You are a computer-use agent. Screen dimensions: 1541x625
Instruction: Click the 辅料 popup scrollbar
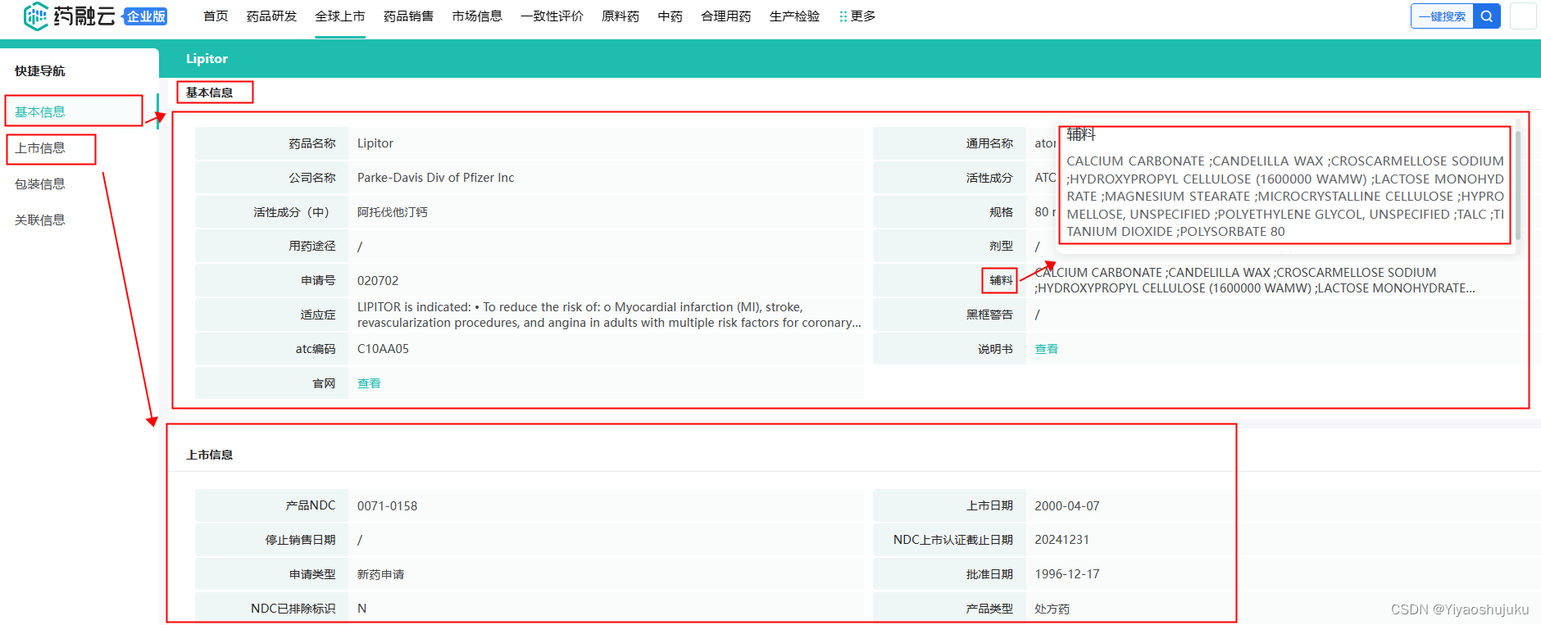click(x=1518, y=185)
